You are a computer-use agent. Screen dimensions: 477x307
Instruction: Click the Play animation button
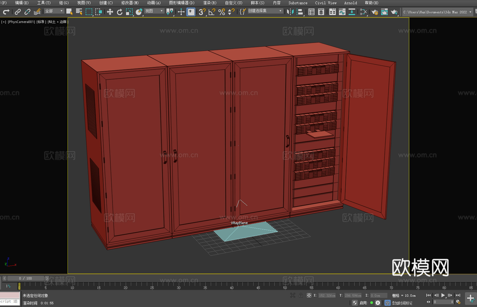[x=443, y=295]
